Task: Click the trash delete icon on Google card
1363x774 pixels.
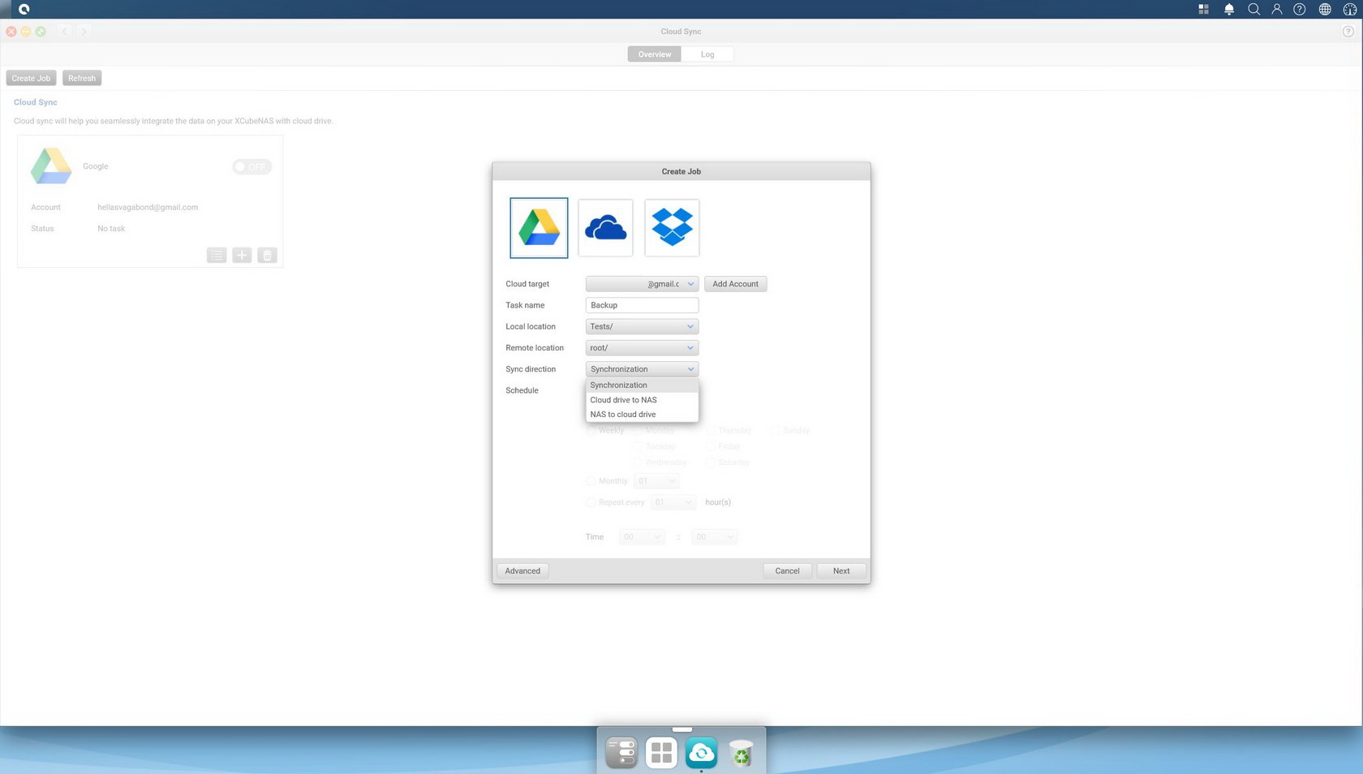Action: (267, 256)
